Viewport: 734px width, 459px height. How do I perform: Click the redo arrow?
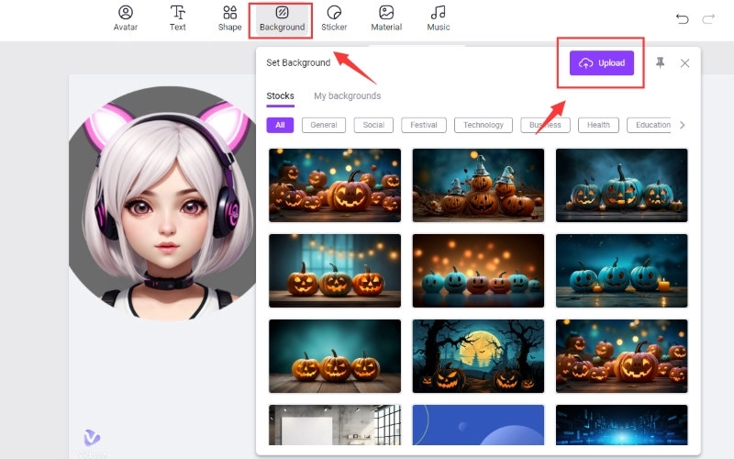[x=708, y=19]
